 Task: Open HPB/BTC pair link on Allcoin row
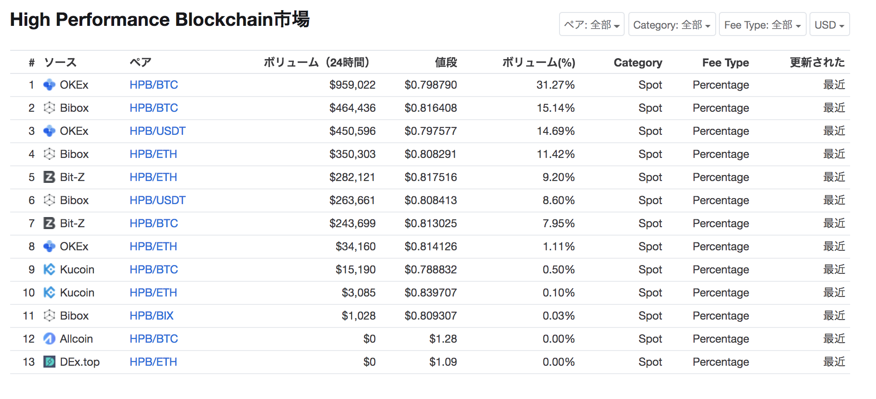pyautogui.click(x=153, y=339)
